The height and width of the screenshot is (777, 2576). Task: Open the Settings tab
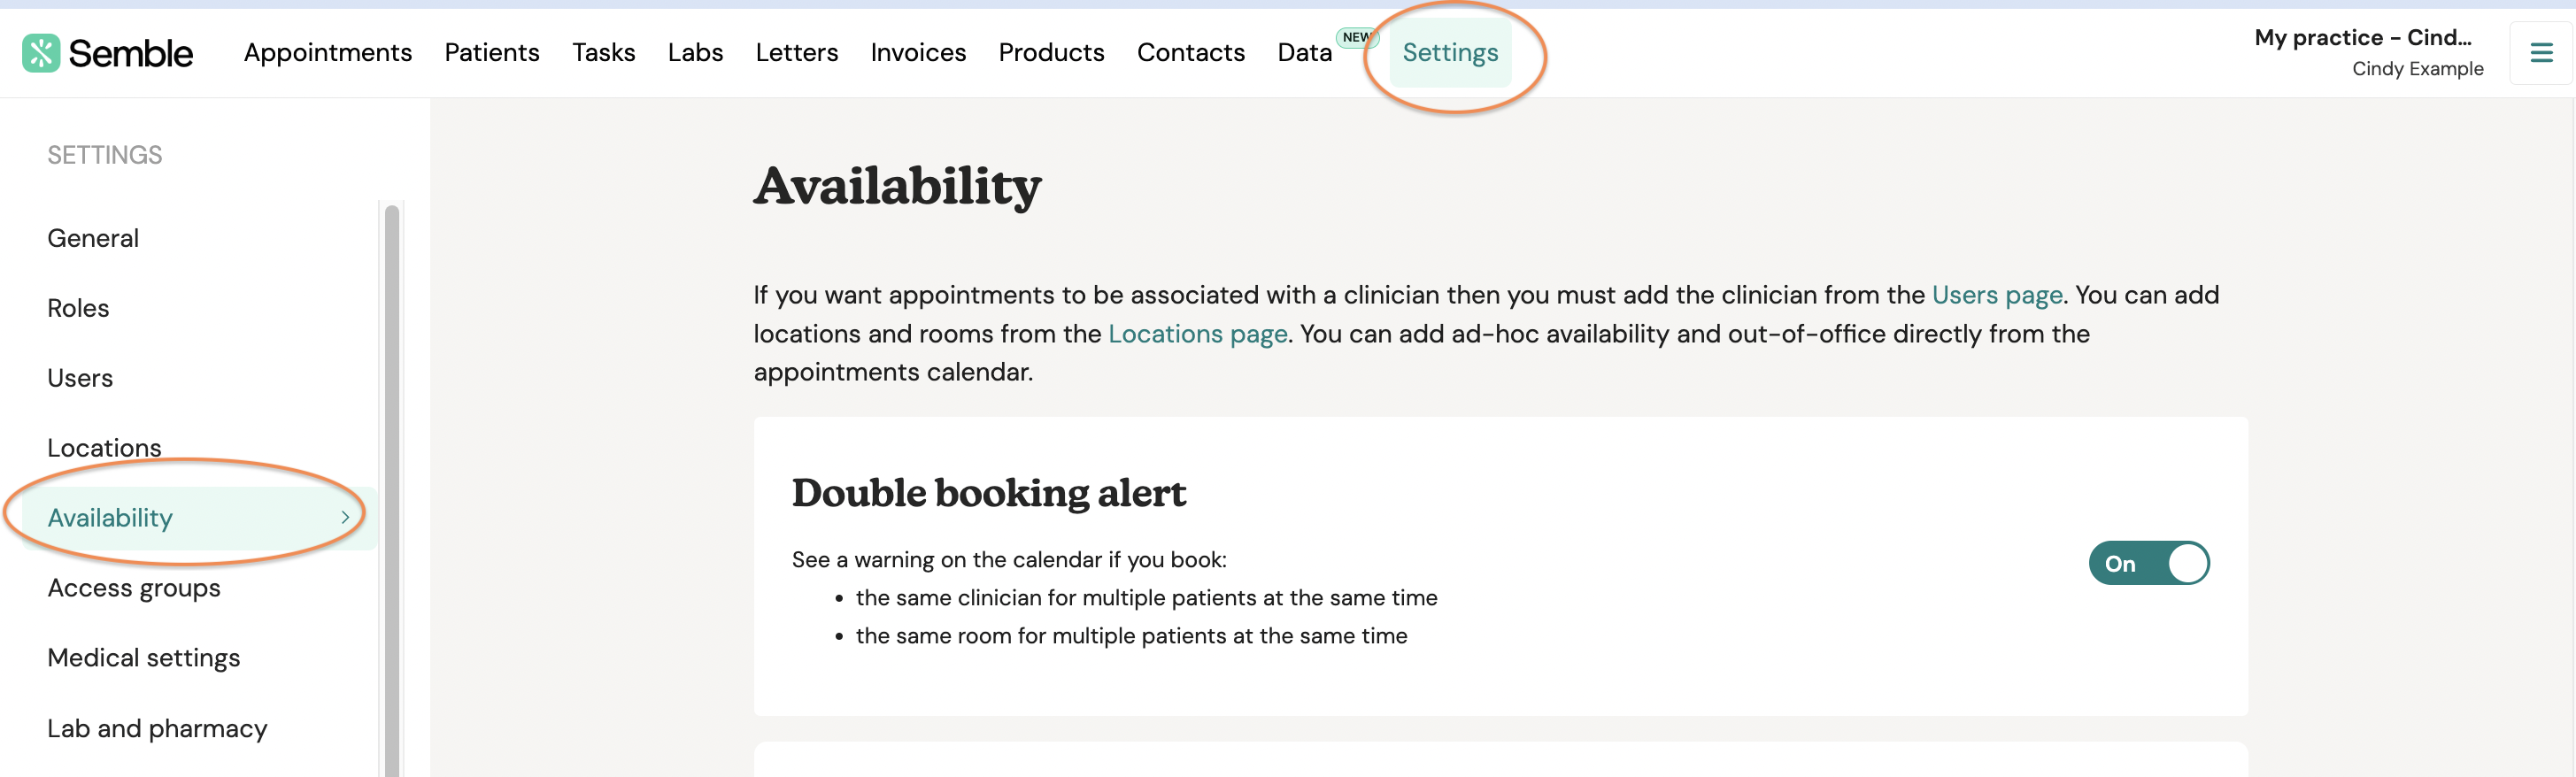[x=1450, y=53]
